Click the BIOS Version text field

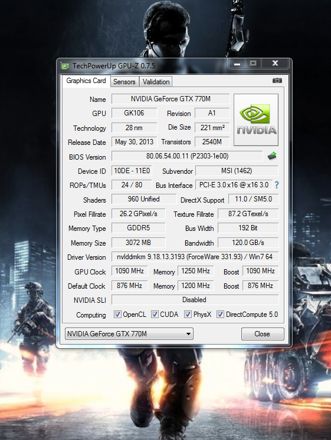click(x=187, y=156)
